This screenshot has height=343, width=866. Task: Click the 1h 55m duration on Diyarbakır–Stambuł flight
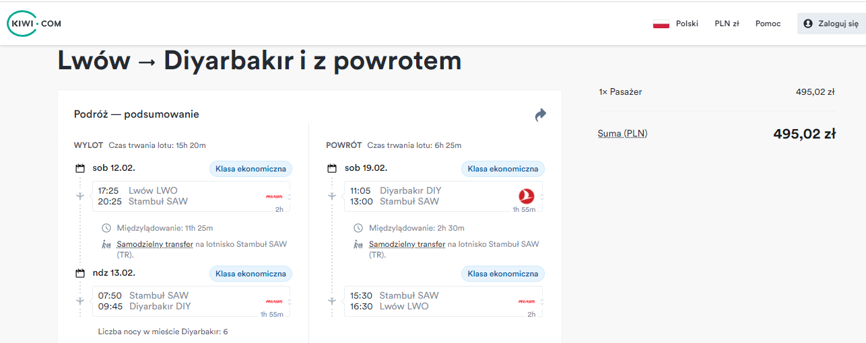tap(524, 209)
